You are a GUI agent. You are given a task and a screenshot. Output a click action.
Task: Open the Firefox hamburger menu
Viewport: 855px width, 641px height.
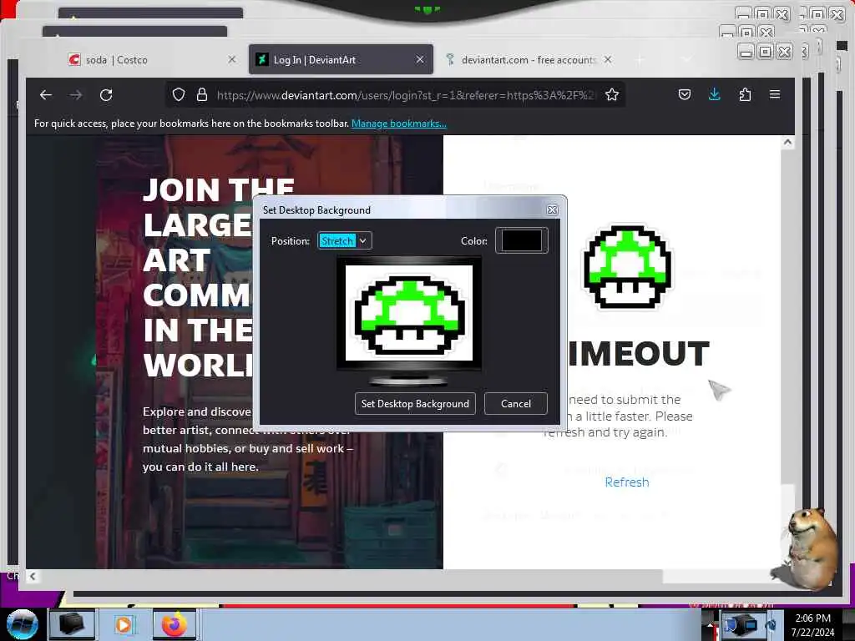point(774,94)
